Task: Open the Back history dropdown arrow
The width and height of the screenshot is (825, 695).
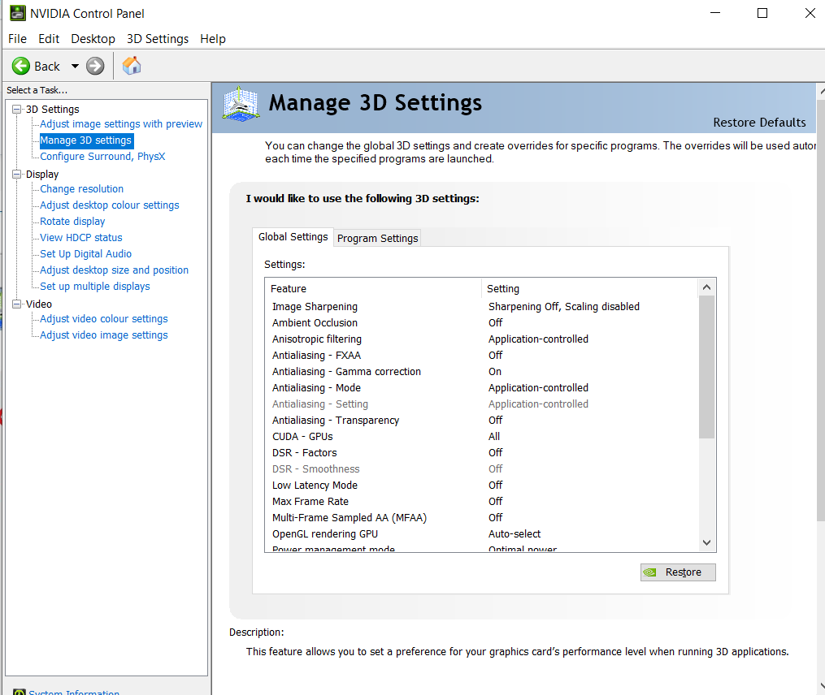Action: click(75, 67)
